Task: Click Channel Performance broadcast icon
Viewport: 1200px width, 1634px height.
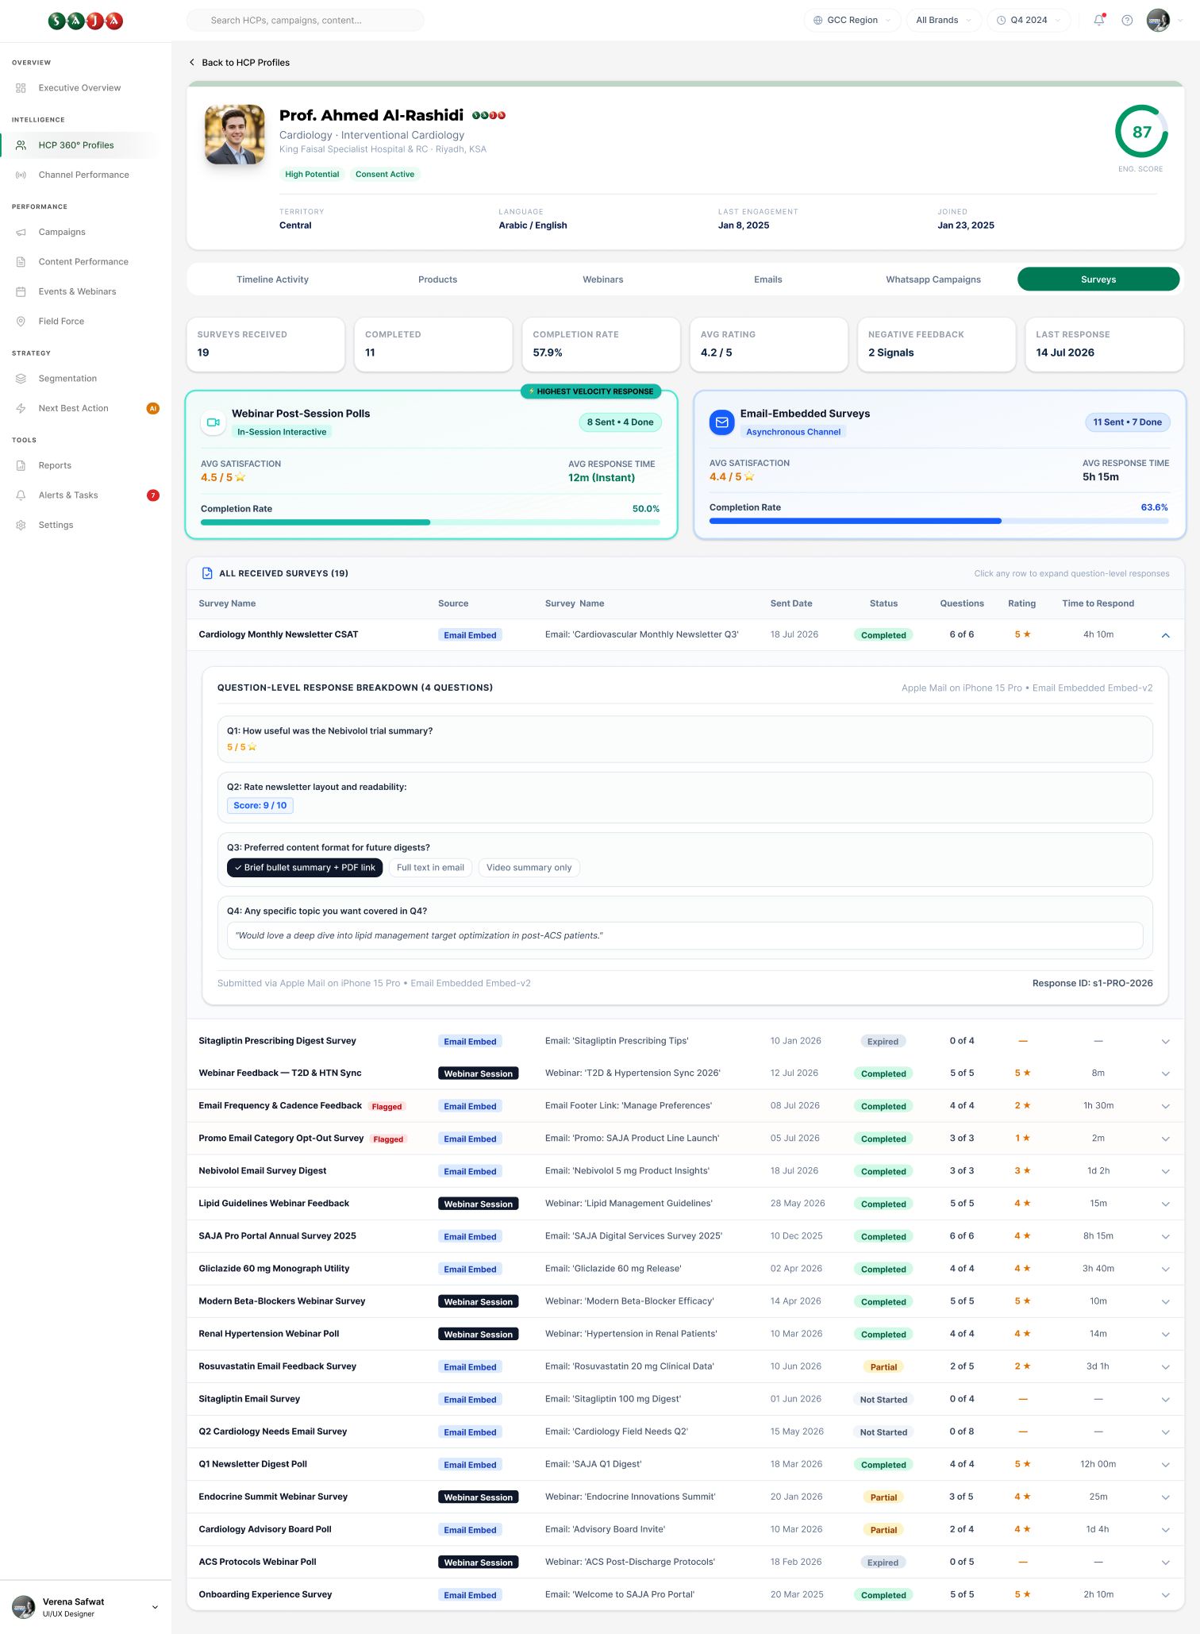Action: point(21,175)
